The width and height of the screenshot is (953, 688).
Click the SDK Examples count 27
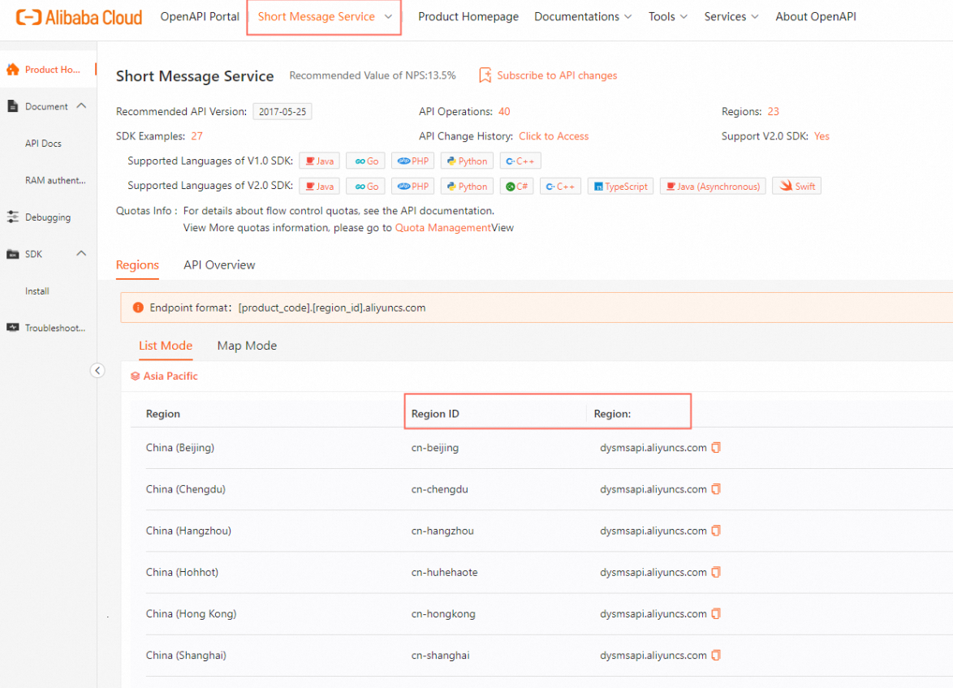pyautogui.click(x=197, y=136)
